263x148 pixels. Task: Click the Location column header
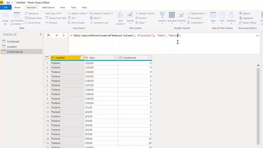[67, 58]
